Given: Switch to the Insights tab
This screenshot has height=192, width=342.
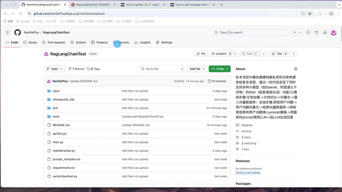Looking at the screenshot, I should click(x=143, y=42).
